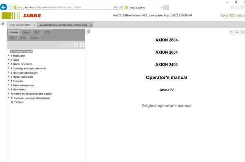
Task: Open the 3 Tractor description chapter
Action: (x=21, y=64)
